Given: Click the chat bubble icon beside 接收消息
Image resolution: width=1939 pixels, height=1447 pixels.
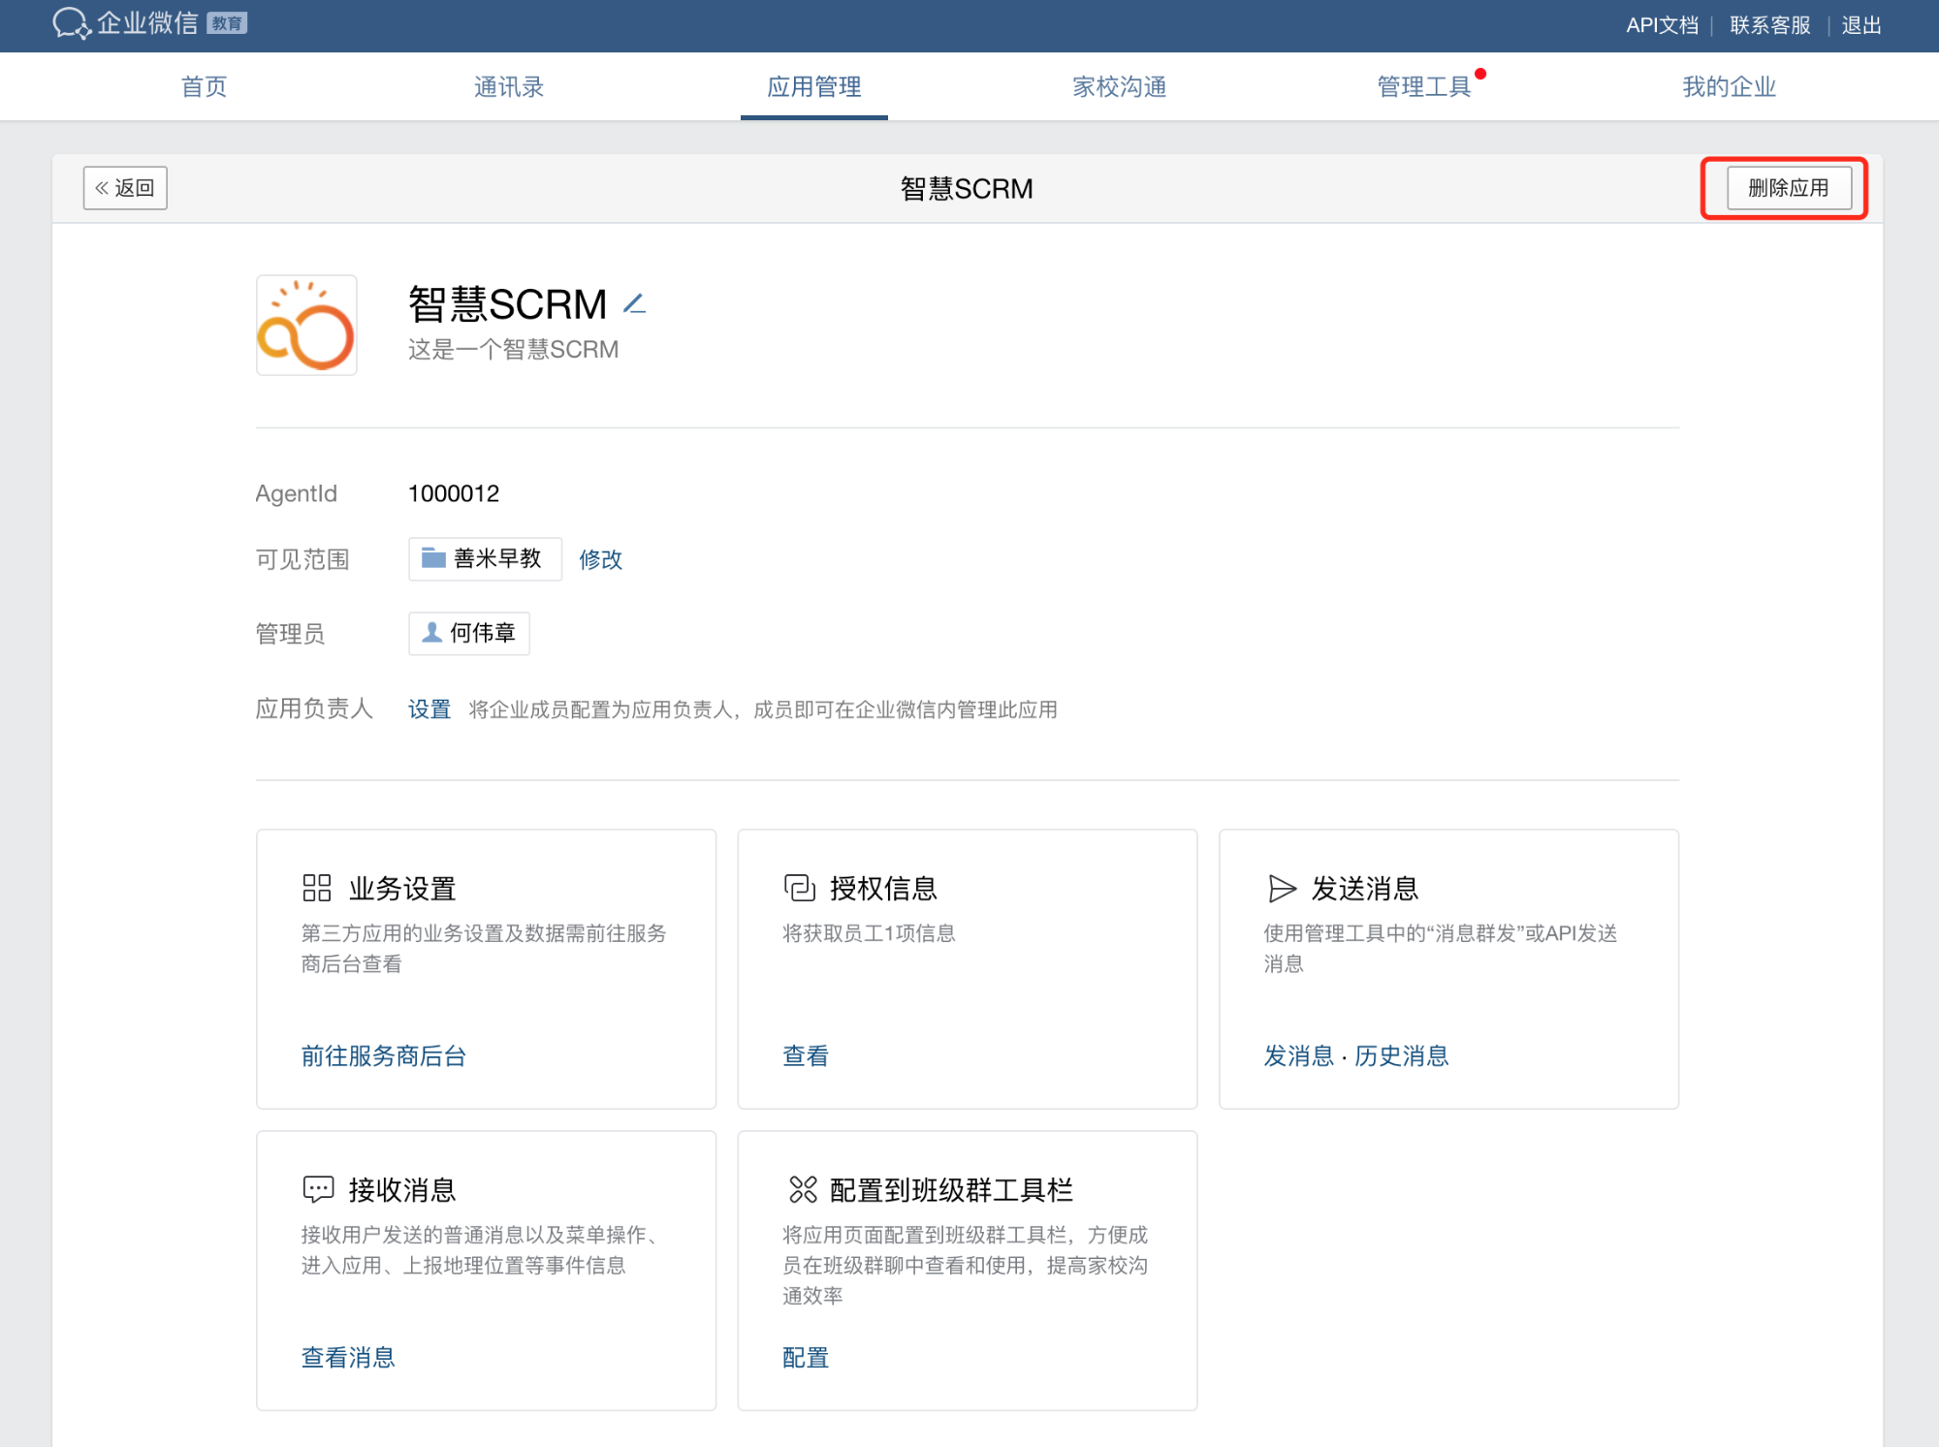Looking at the screenshot, I should 318,1189.
